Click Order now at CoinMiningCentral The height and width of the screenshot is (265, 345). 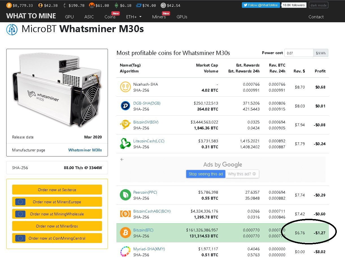click(x=57, y=238)
